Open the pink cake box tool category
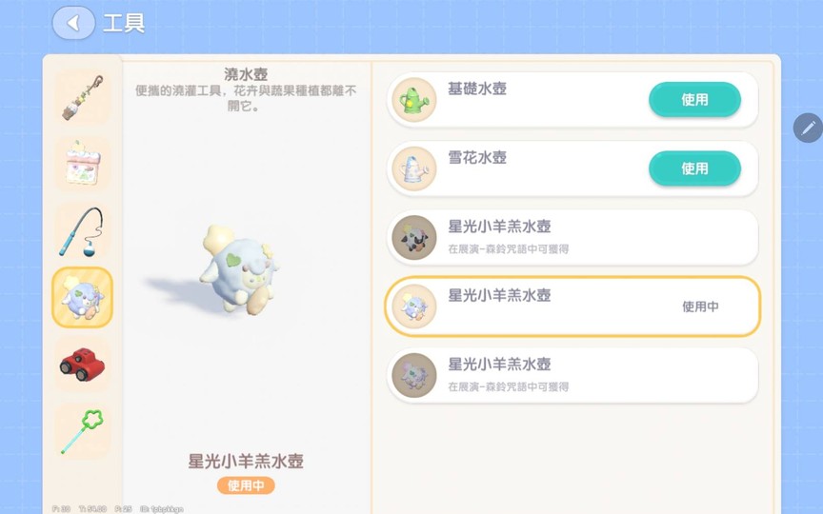The width and height of the screenshot is (823, 514). [83, 164]
